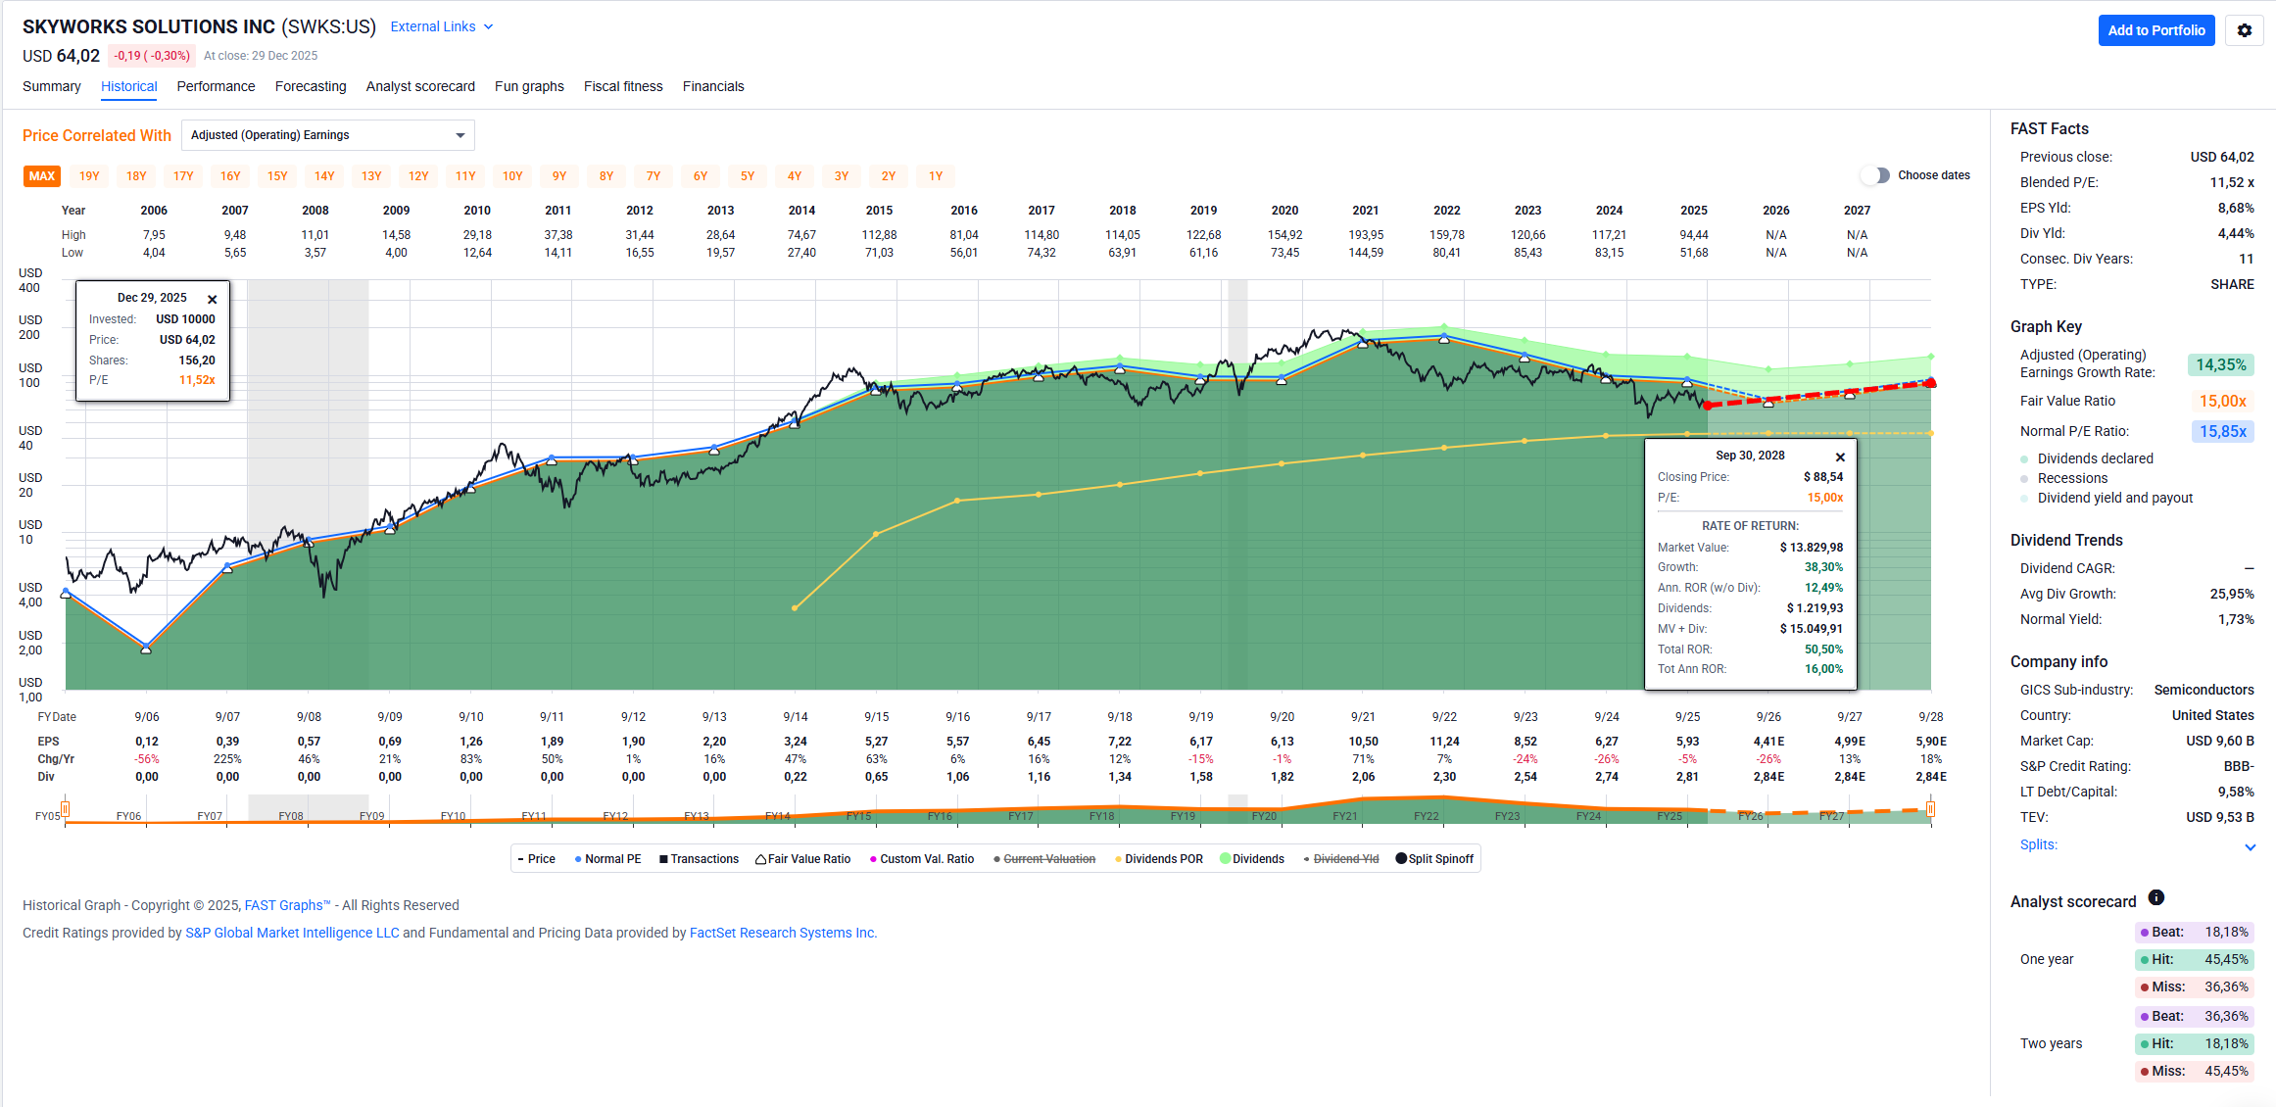The height and width of the screenshot is (1107, 2276).
Task: Open the Fiscal fitness tab
Action: point(623,86)
